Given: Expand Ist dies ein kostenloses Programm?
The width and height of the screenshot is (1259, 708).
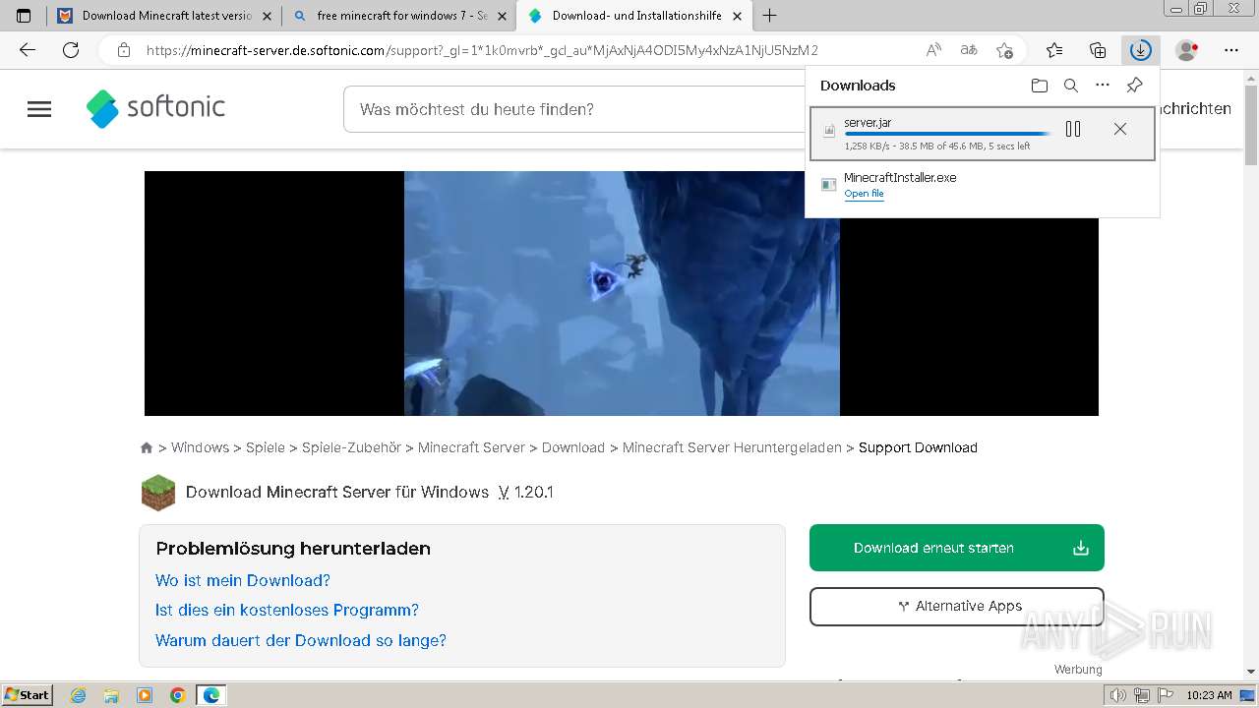Looking at the screenshot, I should [x=287, y=610].
